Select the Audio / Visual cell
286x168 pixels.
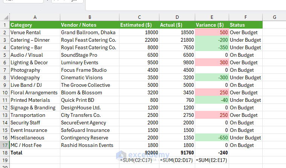click(35, 55)
